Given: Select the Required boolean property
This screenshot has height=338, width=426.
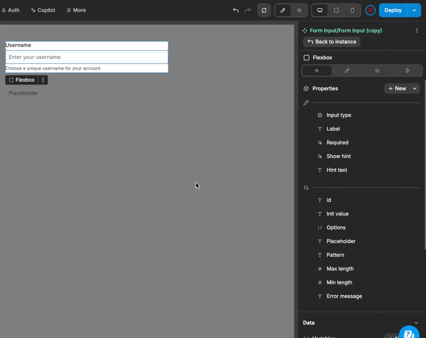Looking at the screenshot, I should (x=337, y=143).
